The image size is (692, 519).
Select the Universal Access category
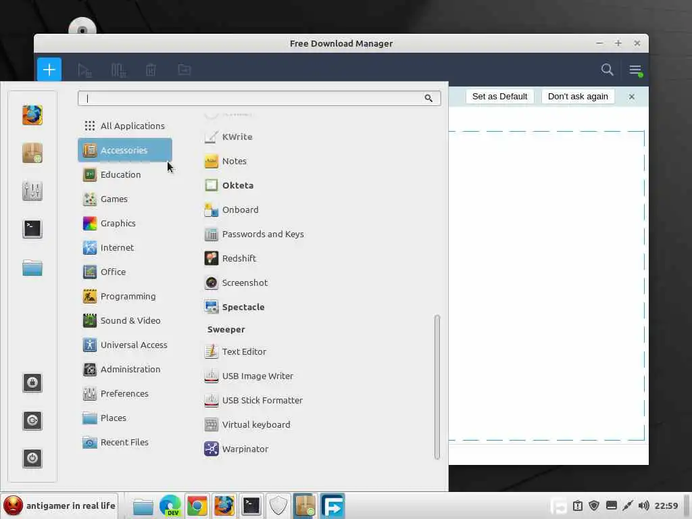[x=125, y=345]
